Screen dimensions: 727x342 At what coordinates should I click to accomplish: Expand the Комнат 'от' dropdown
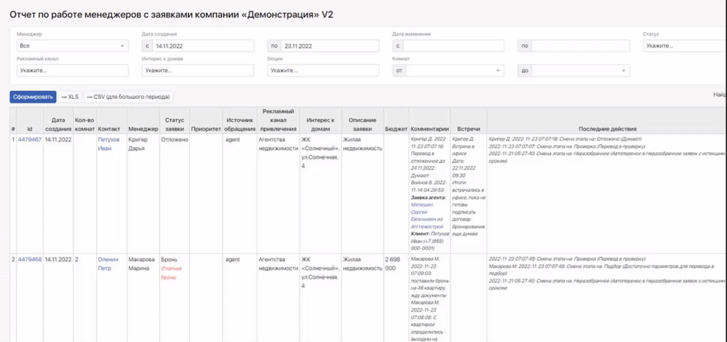pyautogui.click(x=448, y=71)
